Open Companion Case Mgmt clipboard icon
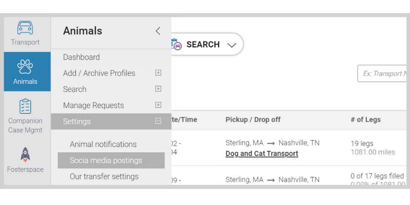Viewport: 410px width, 205px height. pyautogui.click(x=25, y=106)
